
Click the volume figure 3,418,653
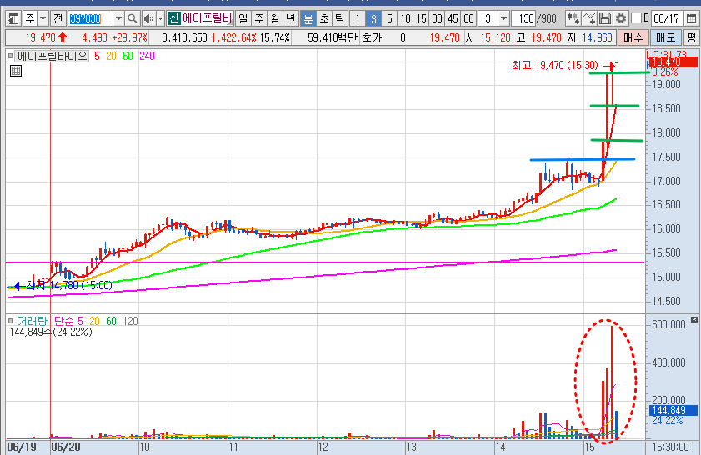pyautogui.click(x=185, y=37)
